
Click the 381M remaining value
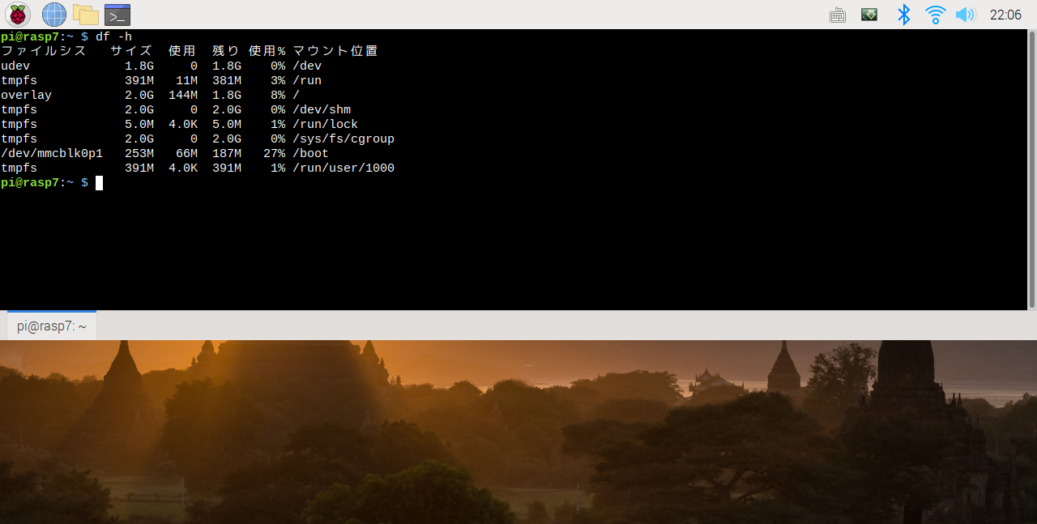[227, 80]
